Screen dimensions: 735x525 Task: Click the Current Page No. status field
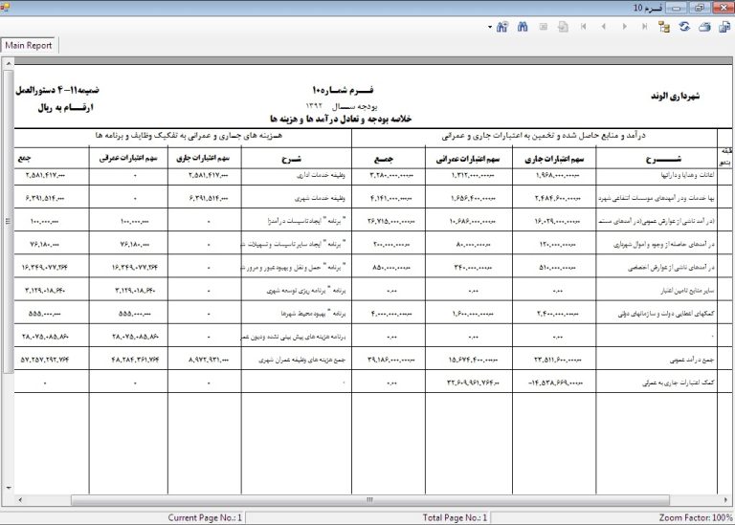click(205, 517)
